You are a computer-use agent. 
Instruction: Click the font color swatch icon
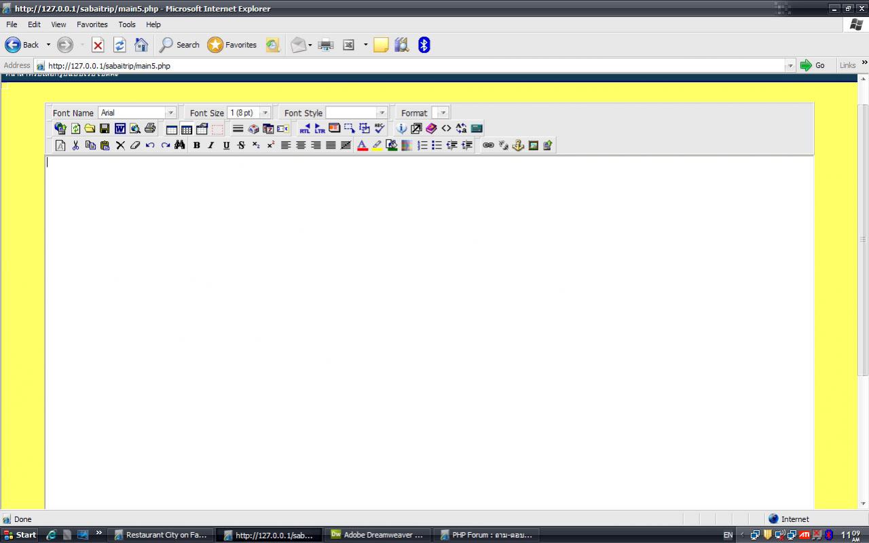[362, 145]
